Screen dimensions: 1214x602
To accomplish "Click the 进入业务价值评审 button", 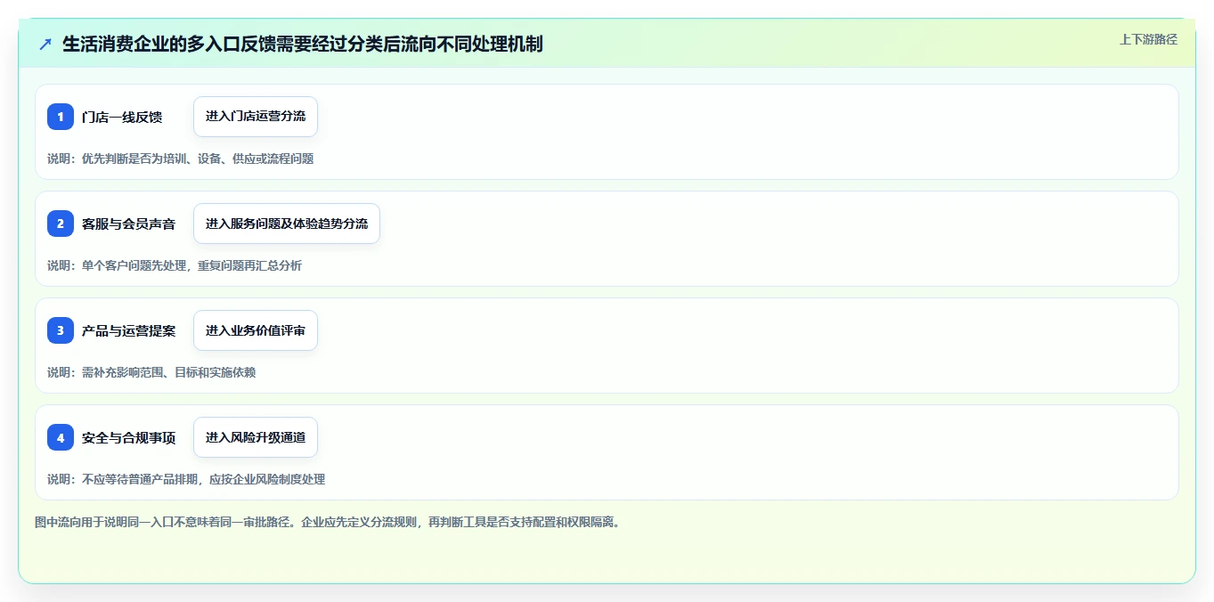I will [x=256, y=330].
